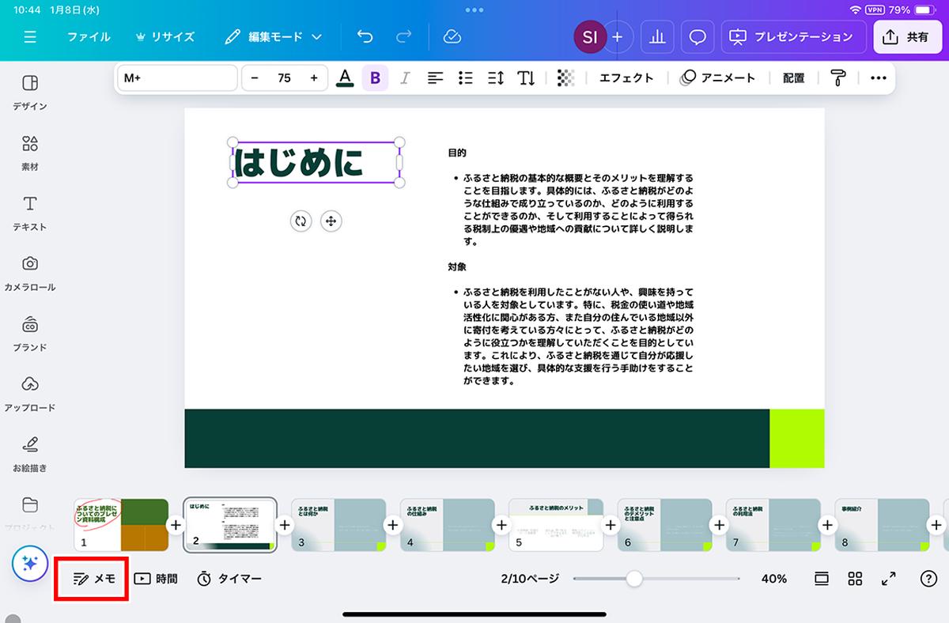Click the rotate handle below heading
The height and width of the screenshot is (623, 949).
[x=301, y=221]
